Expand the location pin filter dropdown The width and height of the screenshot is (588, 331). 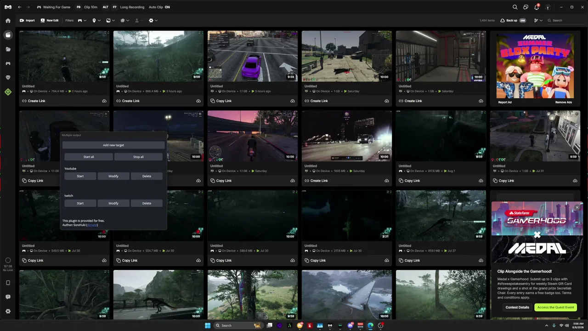pos(96,21)
